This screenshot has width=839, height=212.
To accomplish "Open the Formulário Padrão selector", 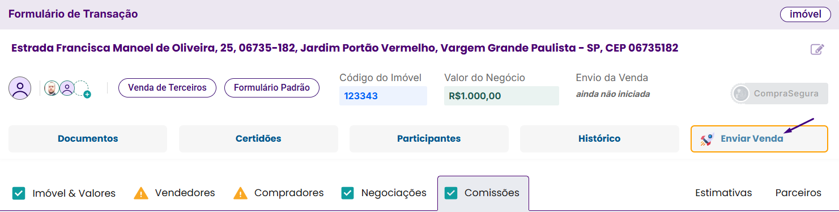I will tap(272, 88).
